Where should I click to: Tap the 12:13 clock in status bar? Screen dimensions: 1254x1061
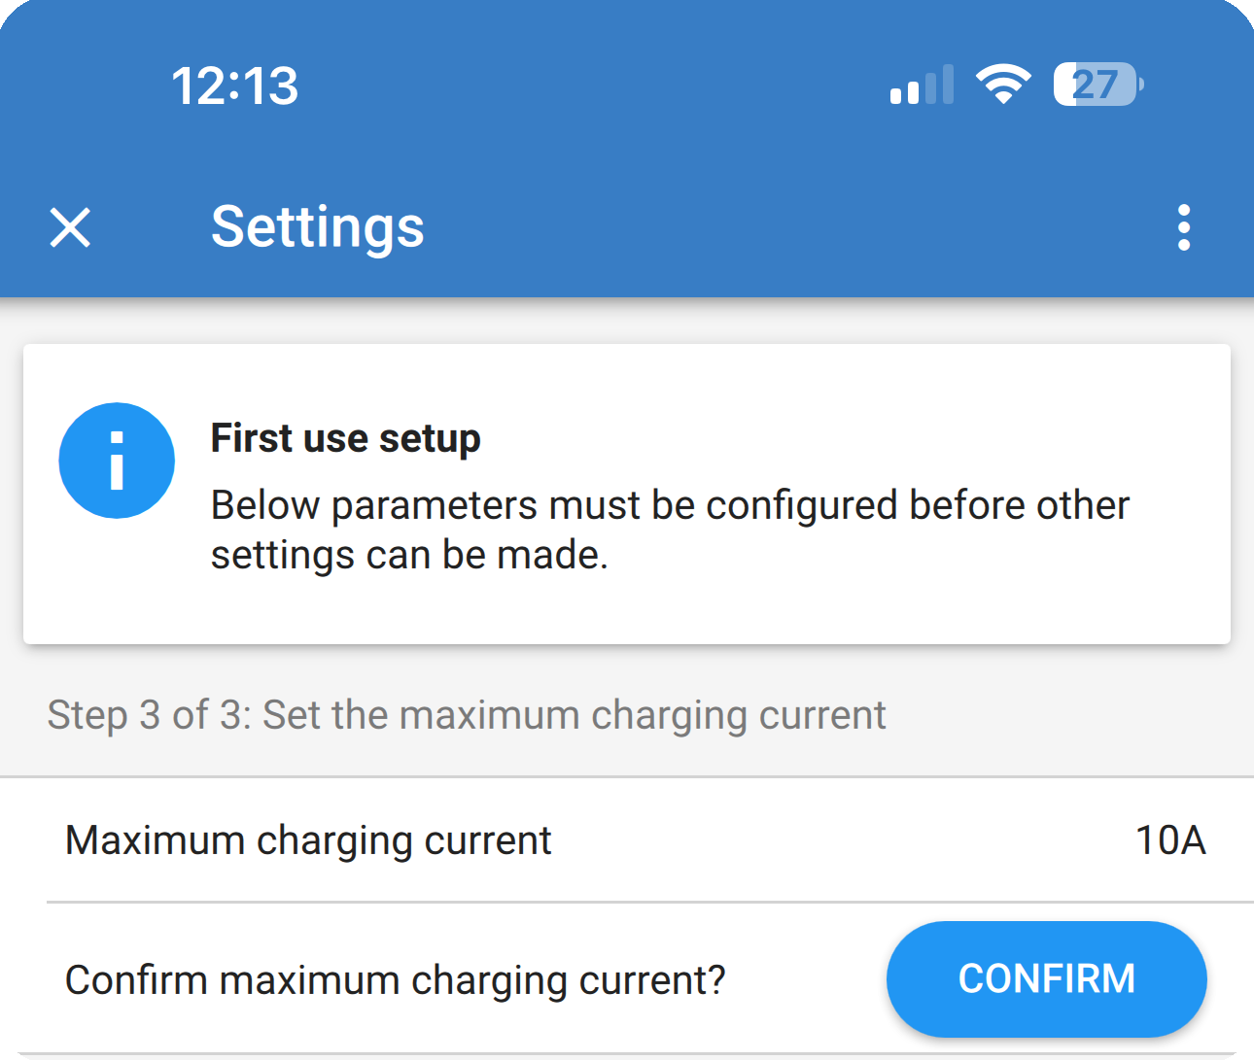pyautogui.click(x=235, y=86)
